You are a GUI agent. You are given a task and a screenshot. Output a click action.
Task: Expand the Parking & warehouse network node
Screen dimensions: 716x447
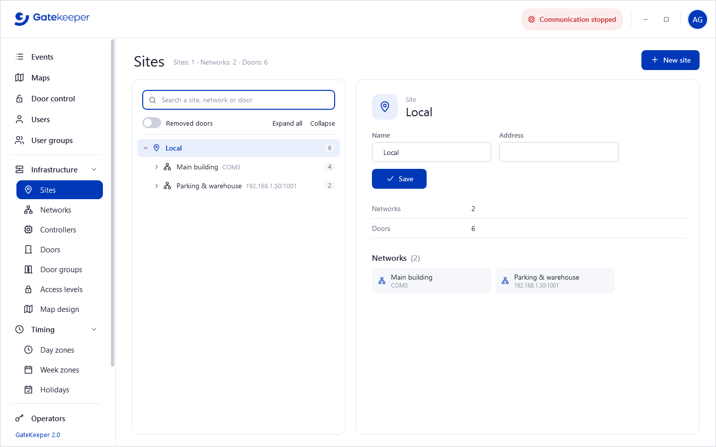click(157, 186)
